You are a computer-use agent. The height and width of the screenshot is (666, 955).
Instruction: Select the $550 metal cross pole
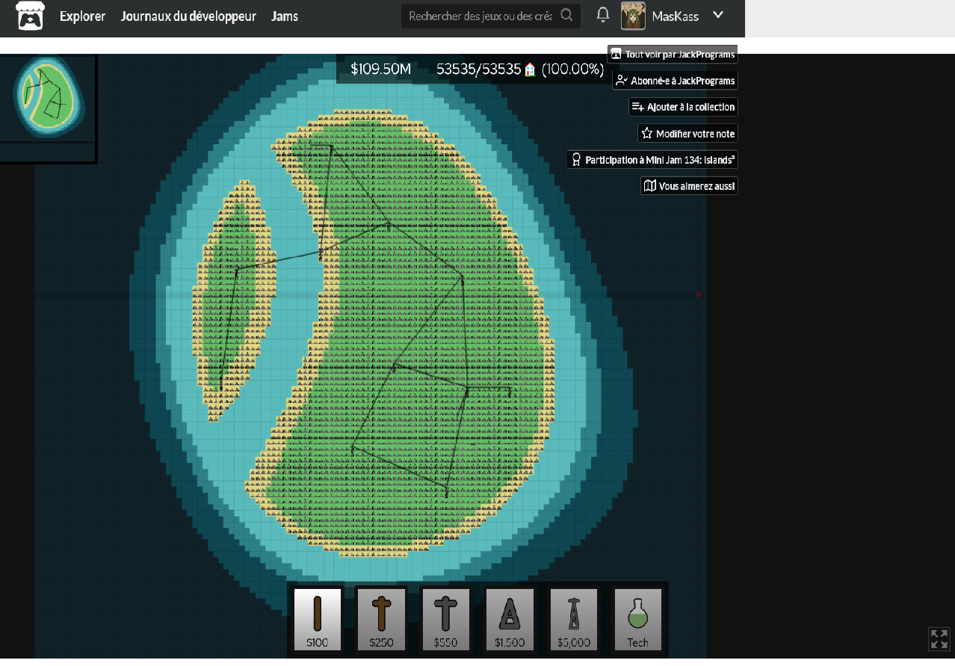click(x=445, y=619)
